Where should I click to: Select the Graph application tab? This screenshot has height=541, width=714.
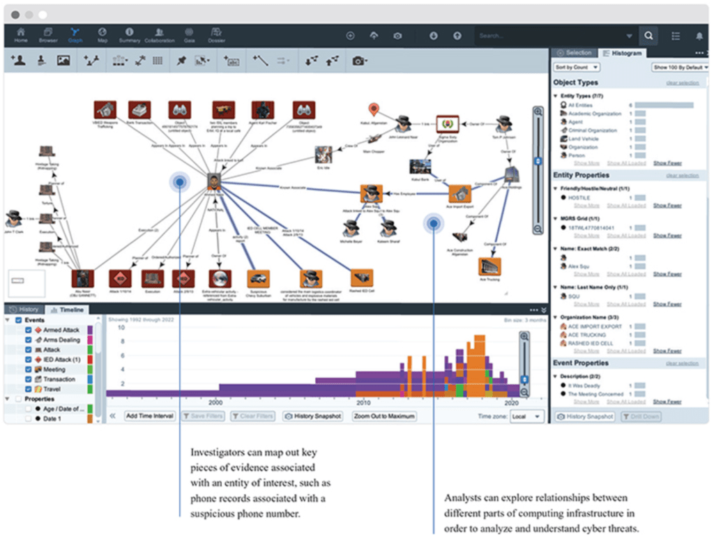coord(75,35)
